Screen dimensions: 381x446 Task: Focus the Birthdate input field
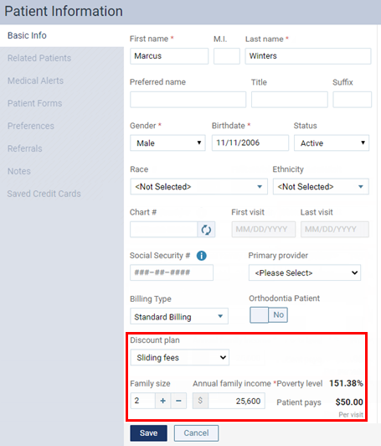point(250,143)
